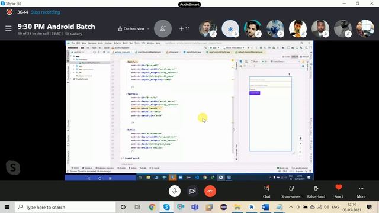Click the Skype icon on the taskbar

(166, 207)
